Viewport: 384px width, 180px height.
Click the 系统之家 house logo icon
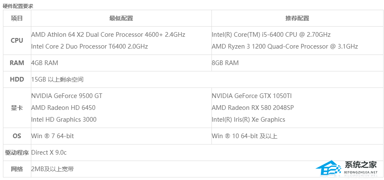click(330, 167)
